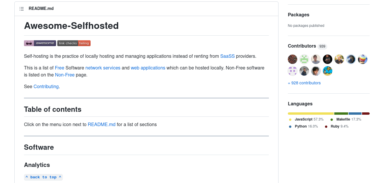Click the yellow JavaScript segment of language bar

tap(311, 114)
